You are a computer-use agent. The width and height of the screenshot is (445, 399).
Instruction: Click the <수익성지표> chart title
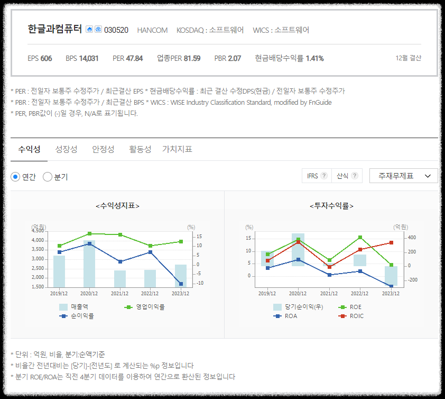click(x=117, y=206)
